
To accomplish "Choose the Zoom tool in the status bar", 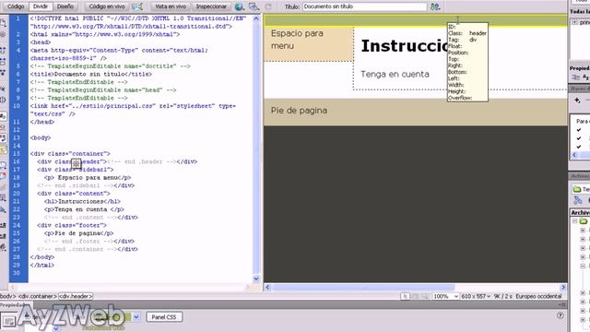I will click(x=425, y=297).
